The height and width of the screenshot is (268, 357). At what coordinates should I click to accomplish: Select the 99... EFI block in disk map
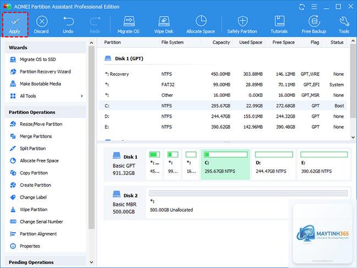(x=172, y=165)
